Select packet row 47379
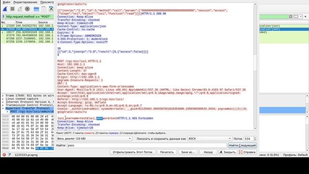 [x=27, y=35]
